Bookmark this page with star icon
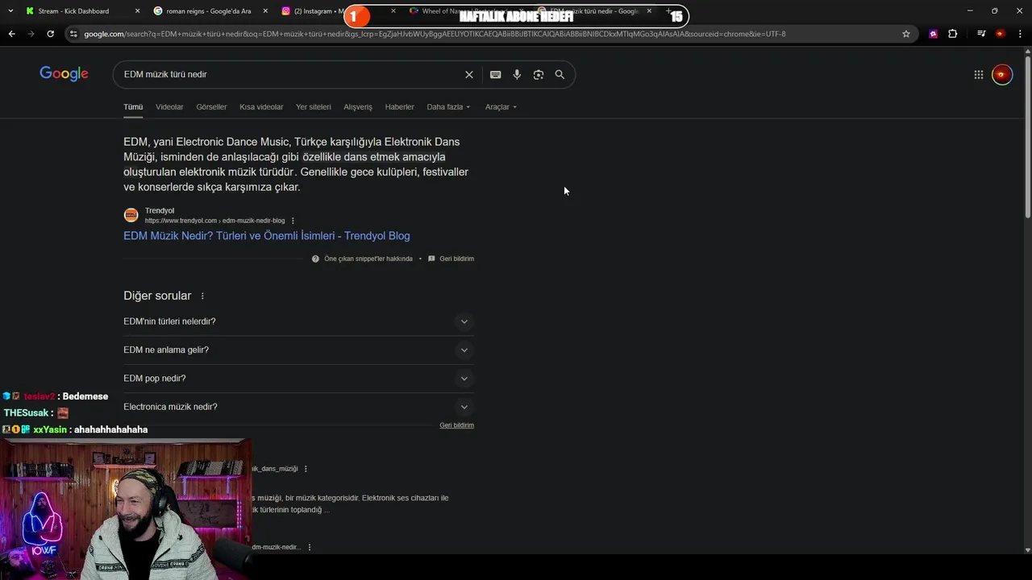The height and width of the screenshot is (580, 1032). (906, 34)
